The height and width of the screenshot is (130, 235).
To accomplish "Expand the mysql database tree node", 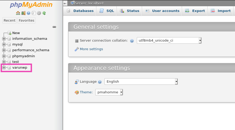I will 4,44.
